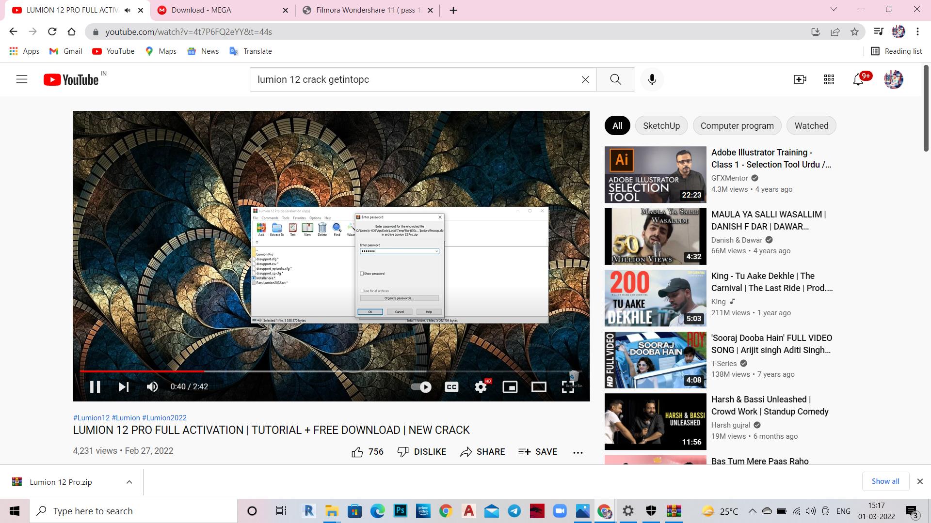Enable miniplayer mode
931x523 pixels.
coord(510,386)
